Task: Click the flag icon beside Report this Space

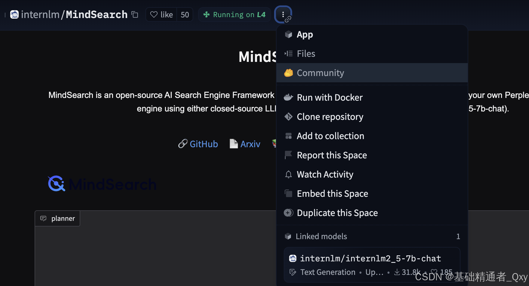Action: tap(289, 155)
